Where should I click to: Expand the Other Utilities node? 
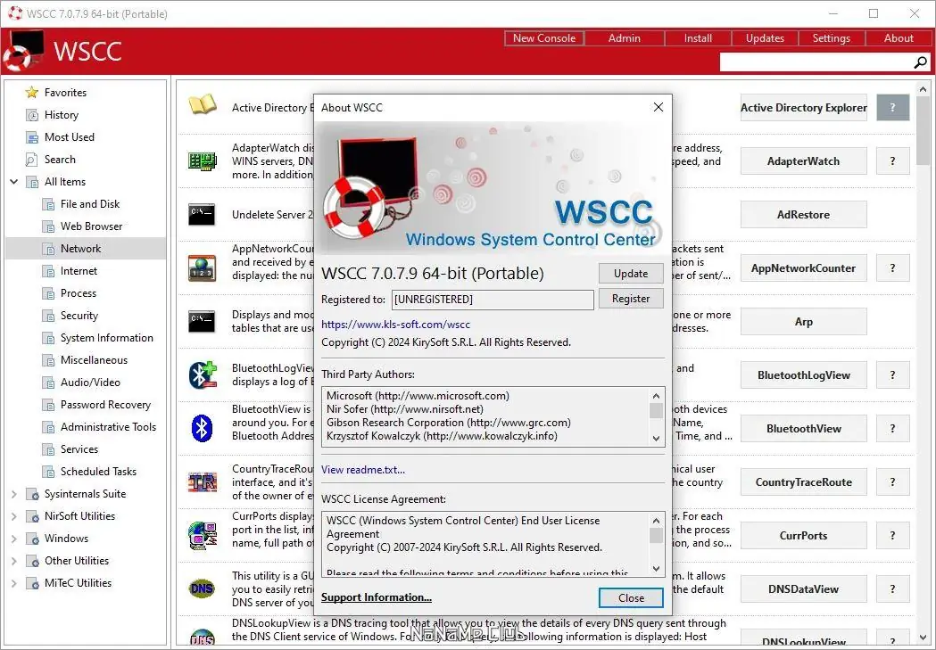coord(14,561)
